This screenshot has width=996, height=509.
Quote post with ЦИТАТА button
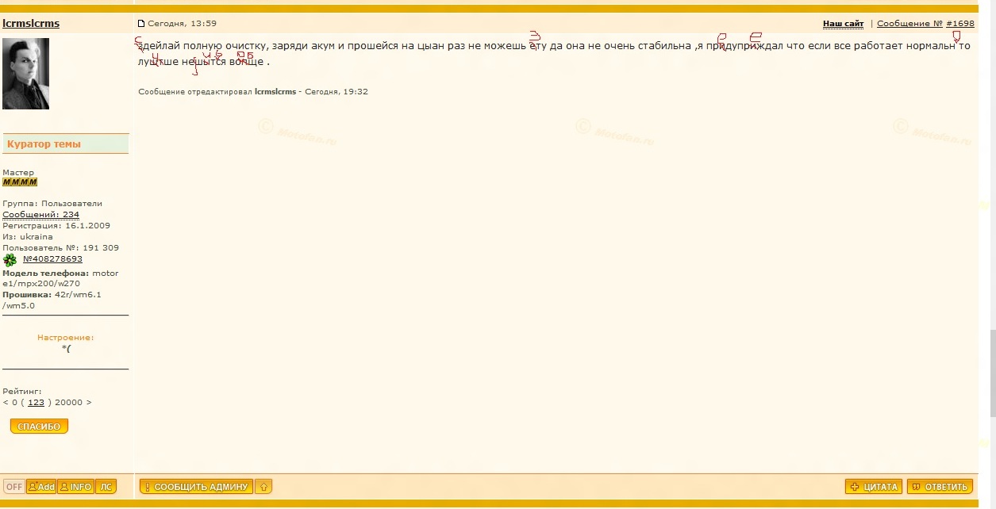[x=874, y=487]
